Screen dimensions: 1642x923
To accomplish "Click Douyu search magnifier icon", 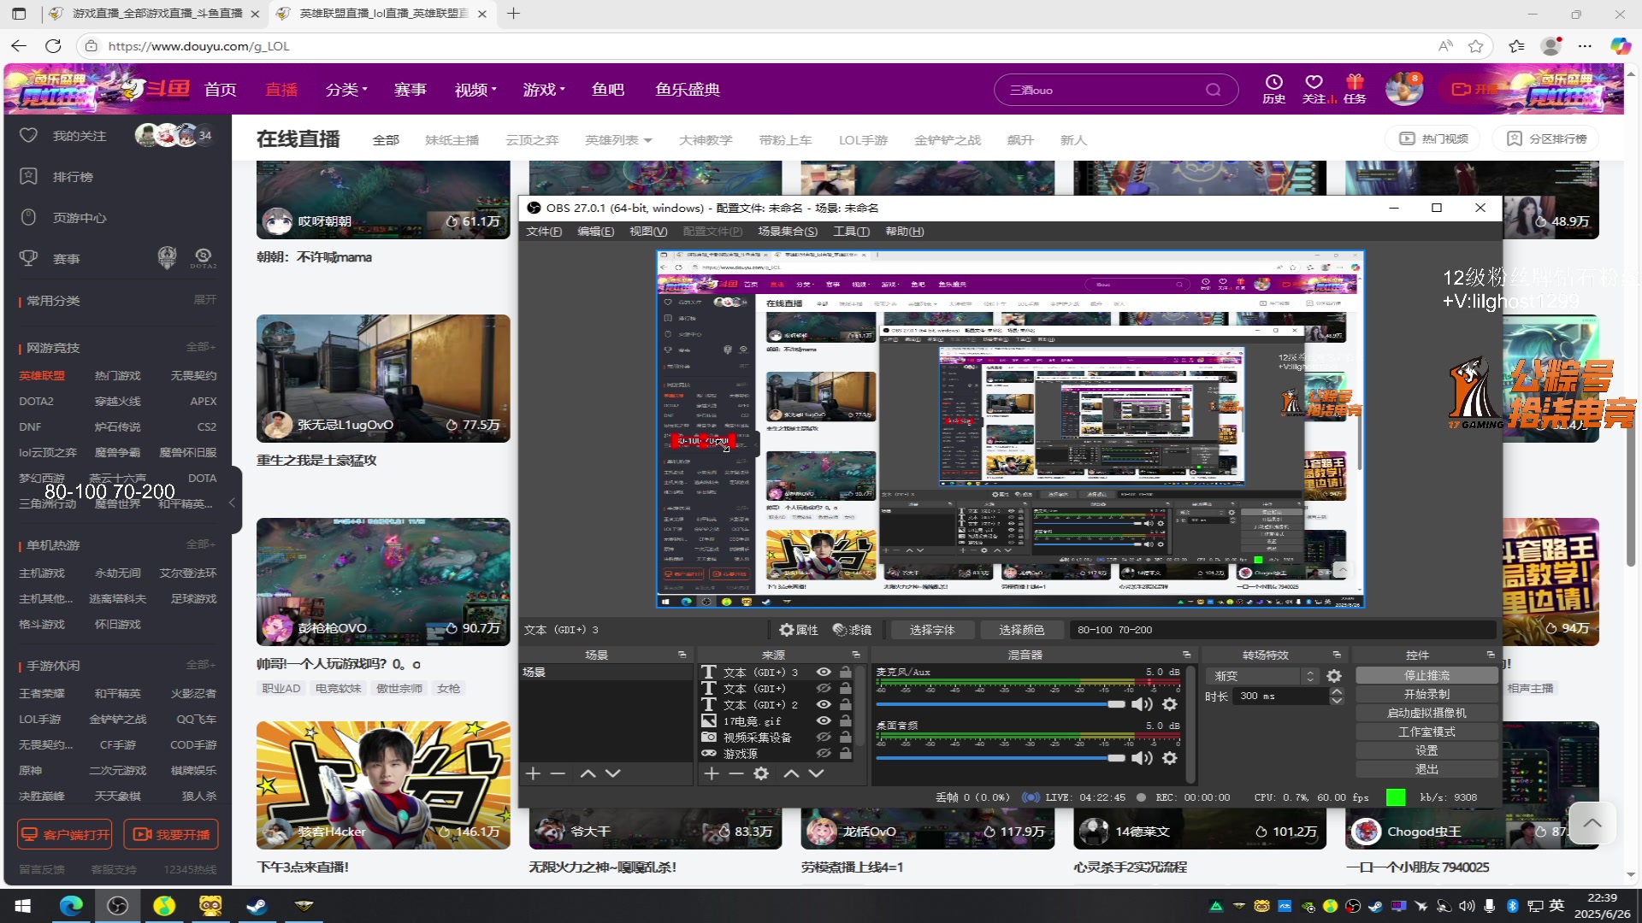I will [x=1213, y=90].
